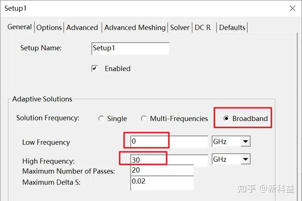302x201 pixels.
Task: Click the Low Frequency dropdown arrow button
Action: [246, 141]
